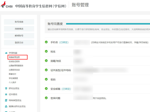Click the 学信档案 cloud icon
The width and height of the screenshot is (150, 112).
tap(6, 53)
